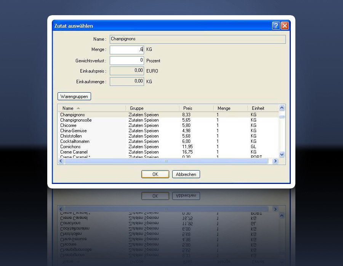Click price 5,68 in the Christstollen row

pyautogui.click(x=186, y=136)
